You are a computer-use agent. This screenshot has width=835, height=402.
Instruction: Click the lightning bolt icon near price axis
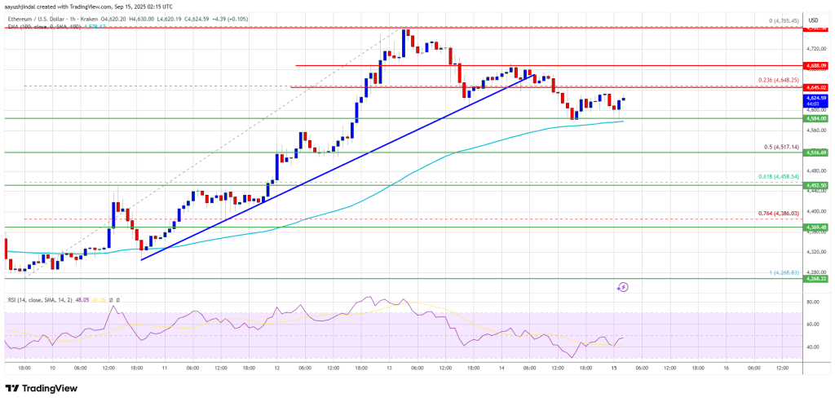click(623, 287)
